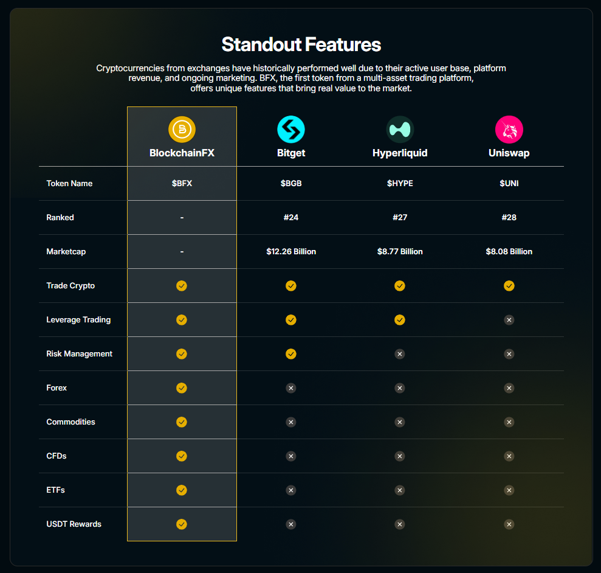
Task: Click the Uniswap pink unicorn logo
Action: (x=509, y=130)
